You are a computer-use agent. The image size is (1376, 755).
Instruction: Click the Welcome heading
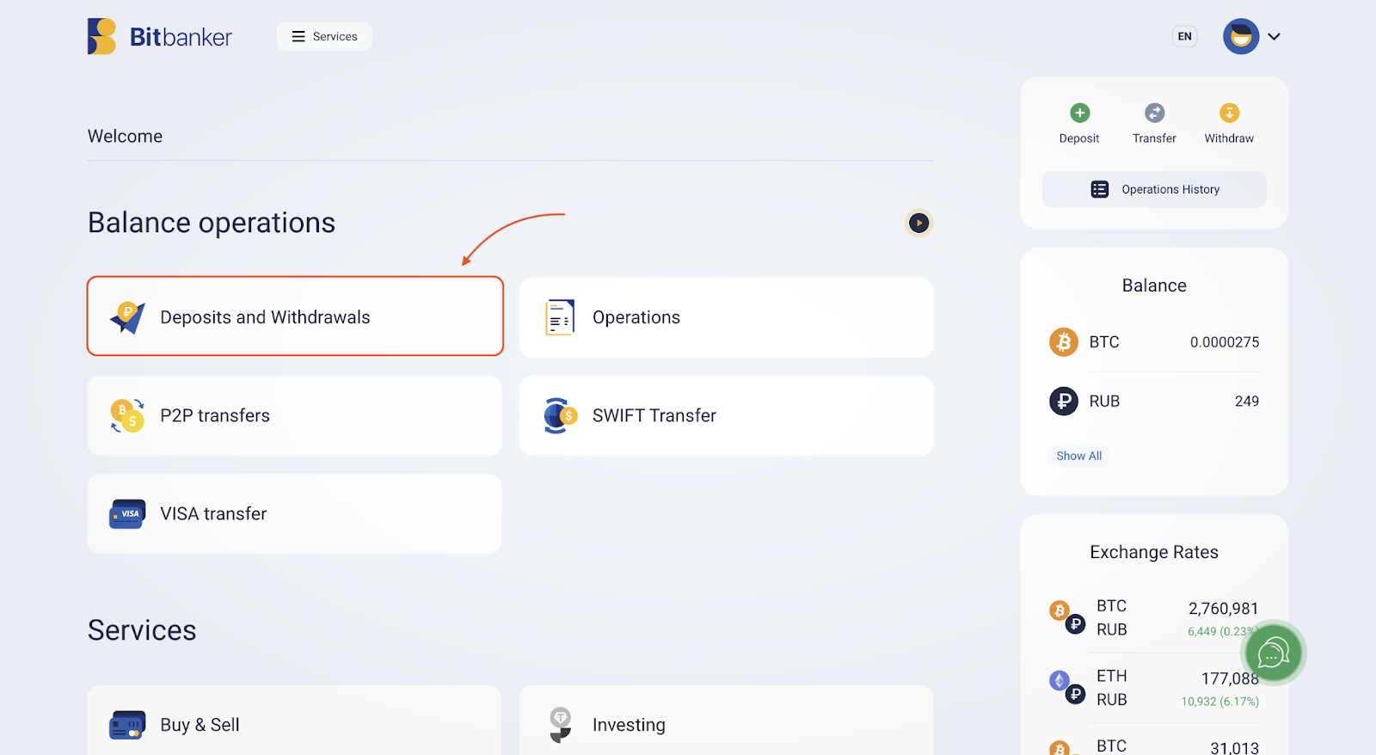point(125,136)
